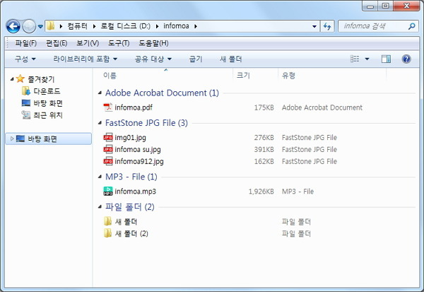424x292 pixels.
Task: Click the 굽기 toolbar button
Action: 196,59
